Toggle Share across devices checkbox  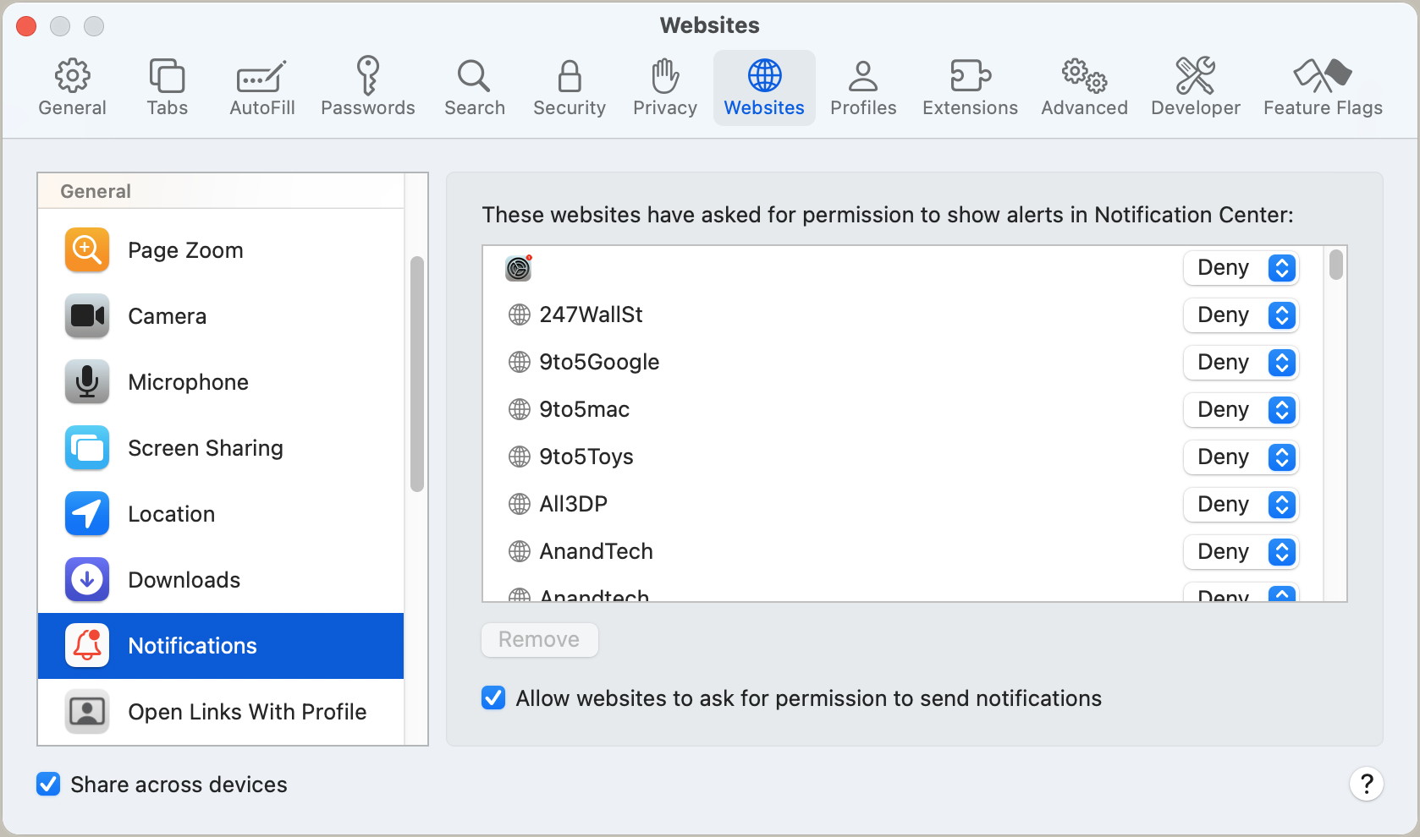point(48,785)
